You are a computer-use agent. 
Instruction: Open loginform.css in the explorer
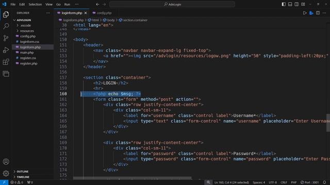[29, 42]
